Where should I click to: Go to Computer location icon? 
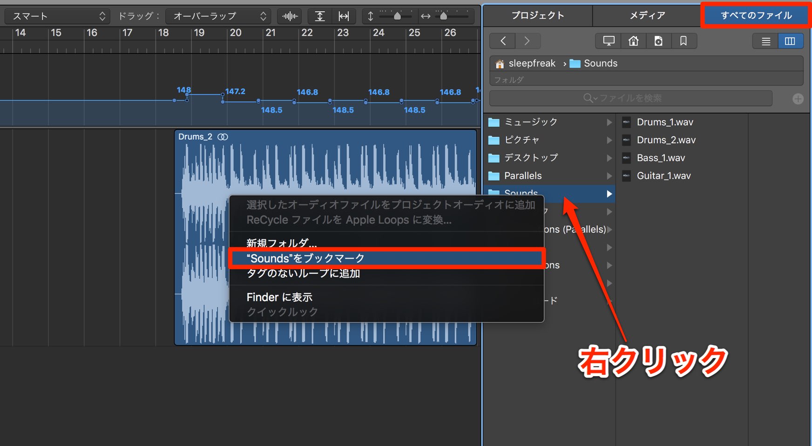[609, 41]
